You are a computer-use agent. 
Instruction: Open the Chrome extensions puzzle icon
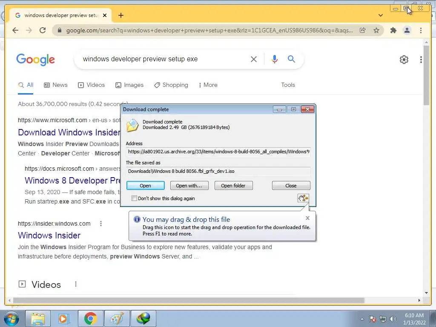(393, 30)
